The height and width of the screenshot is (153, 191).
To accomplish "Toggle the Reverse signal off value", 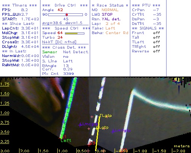I will (157, 51).
